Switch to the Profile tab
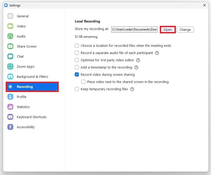211x175 pixels. tap(21, 97)
